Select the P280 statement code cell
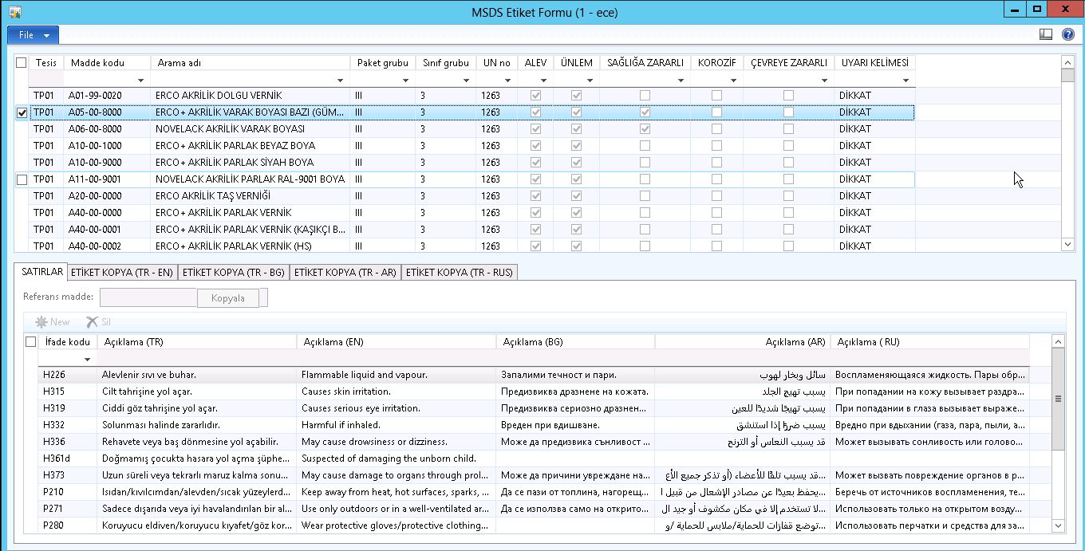 point(68,525)
